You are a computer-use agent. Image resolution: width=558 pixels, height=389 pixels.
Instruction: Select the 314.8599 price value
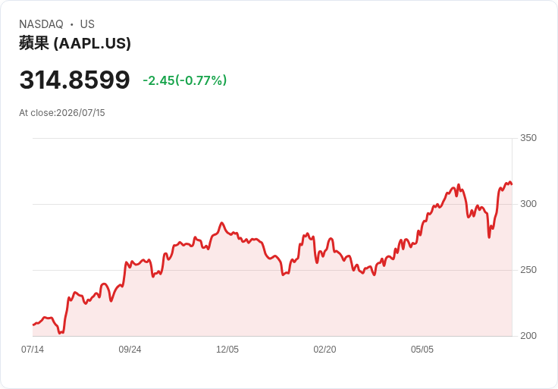(x=75, y=80)
